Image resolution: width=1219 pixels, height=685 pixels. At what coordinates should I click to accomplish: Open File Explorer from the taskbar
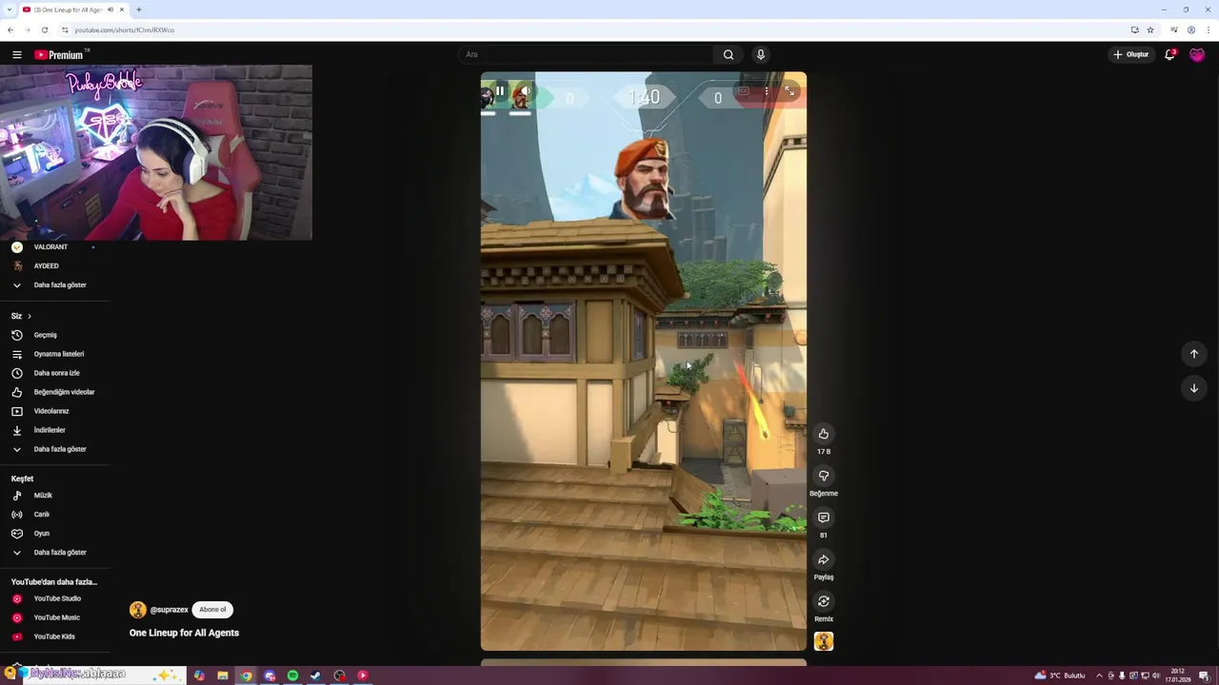click(x=223, y=675)
